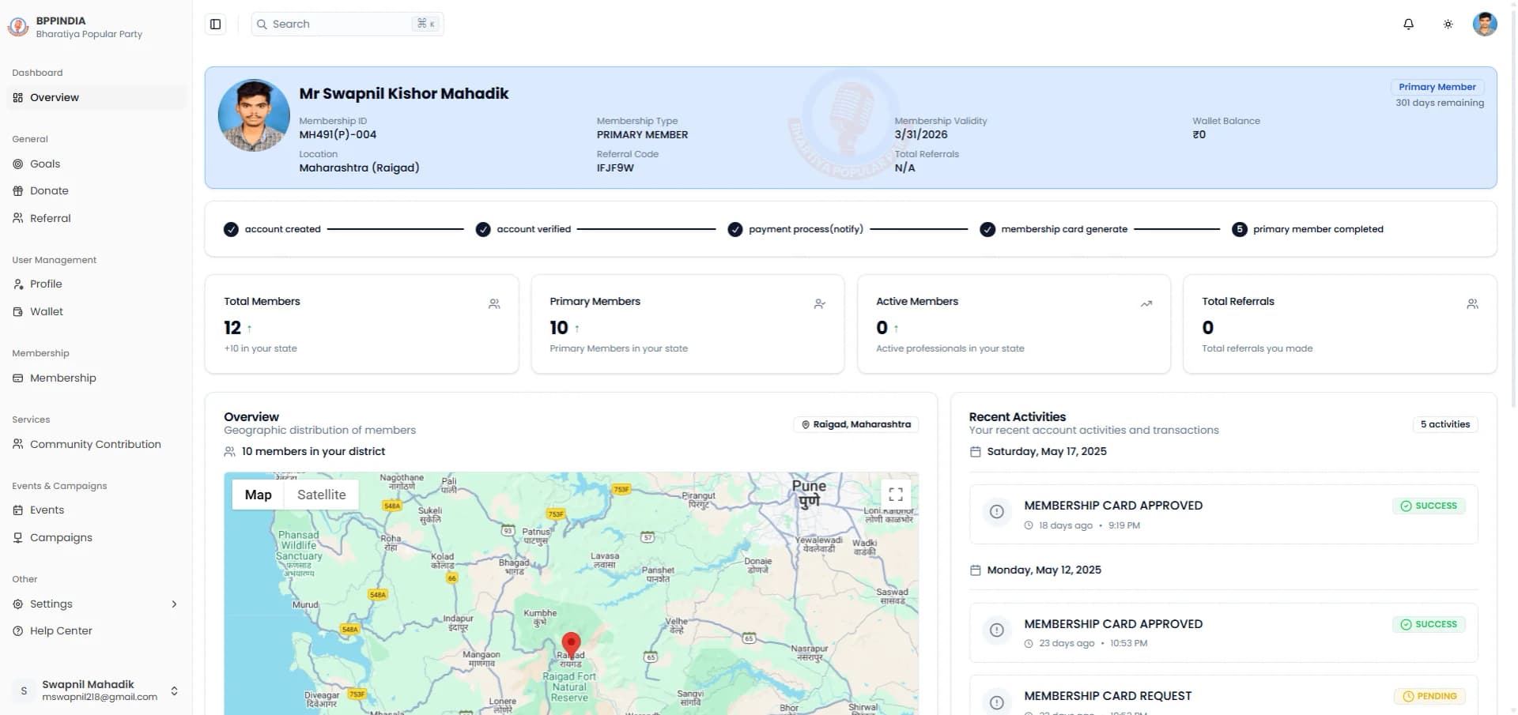Open Community Contribution service
The width and height of the screenshot is (1518, 715).
[x=96, y=444]
